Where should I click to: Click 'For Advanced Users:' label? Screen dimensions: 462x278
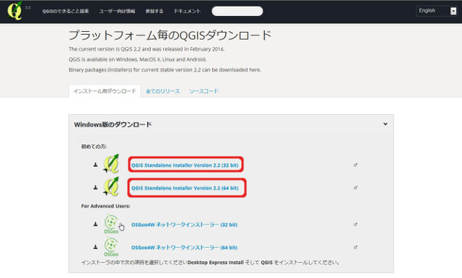tap(105, 206)
